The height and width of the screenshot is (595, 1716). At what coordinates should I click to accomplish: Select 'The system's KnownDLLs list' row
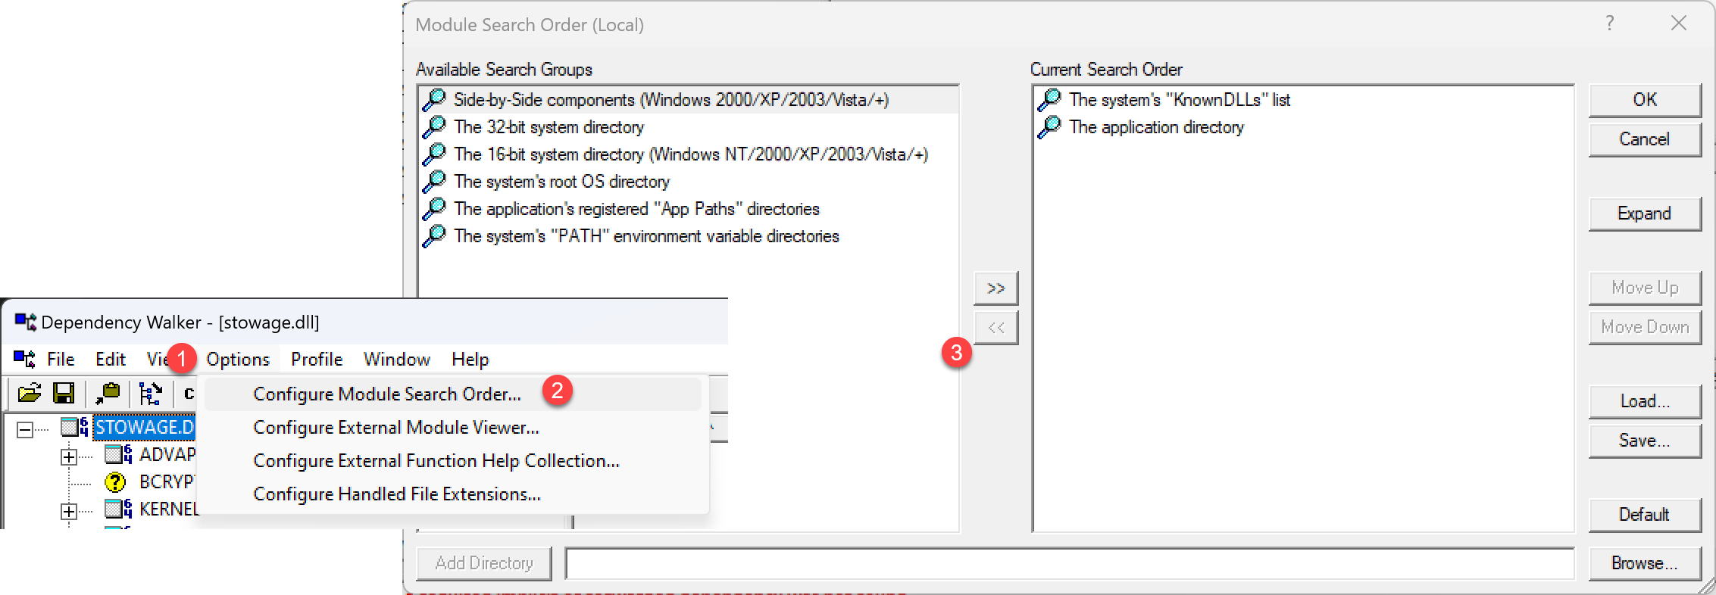(x=1303, y=99)
